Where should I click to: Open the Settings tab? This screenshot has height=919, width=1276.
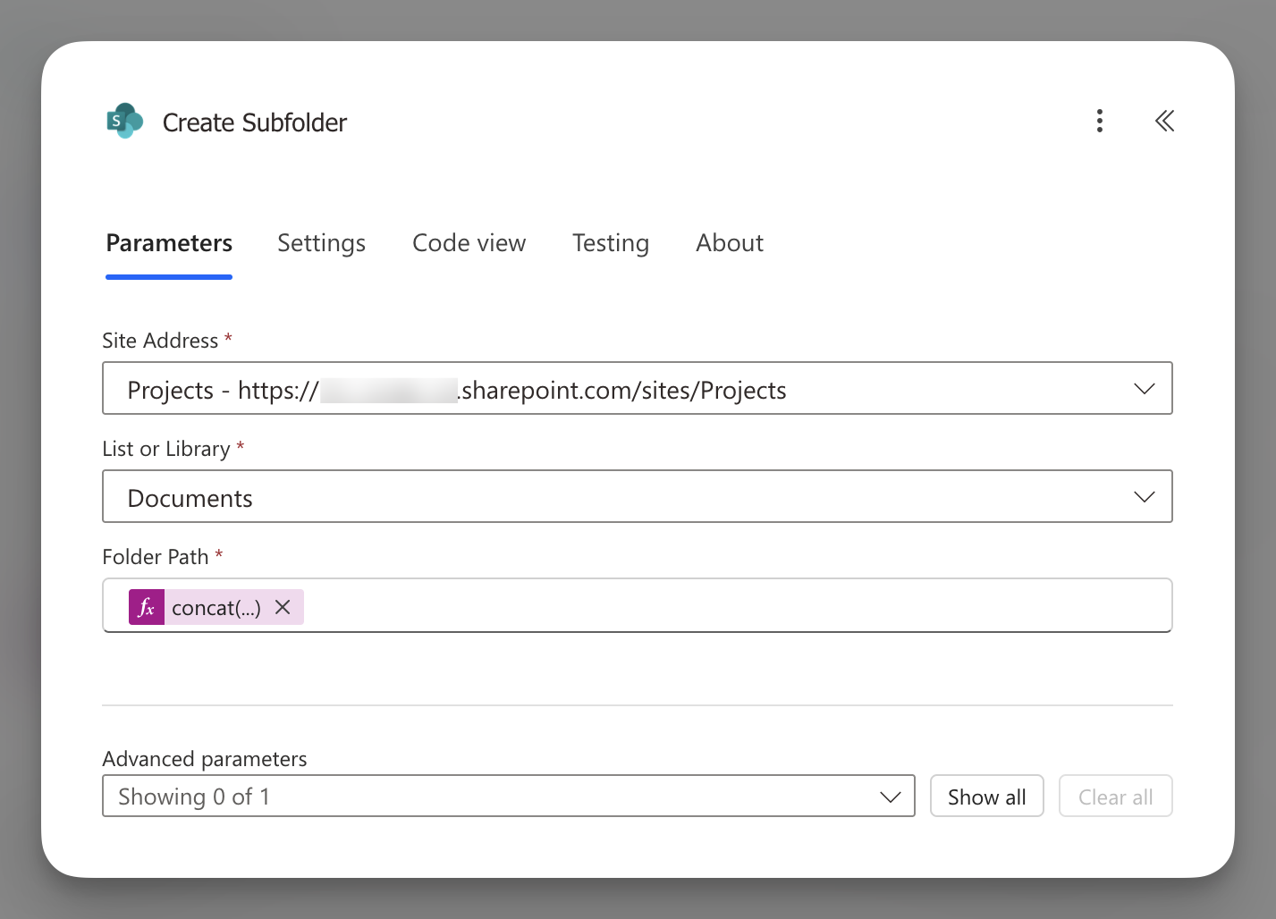coord(321,243)
